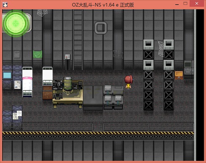Read the stacked papers on lower-left shelf
The image size is (206, 163).
[17, 115]
